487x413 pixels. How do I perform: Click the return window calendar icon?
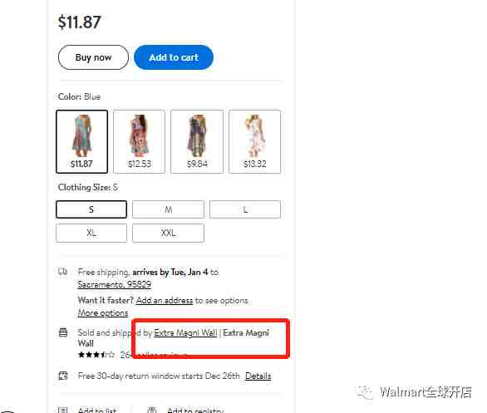63,376
